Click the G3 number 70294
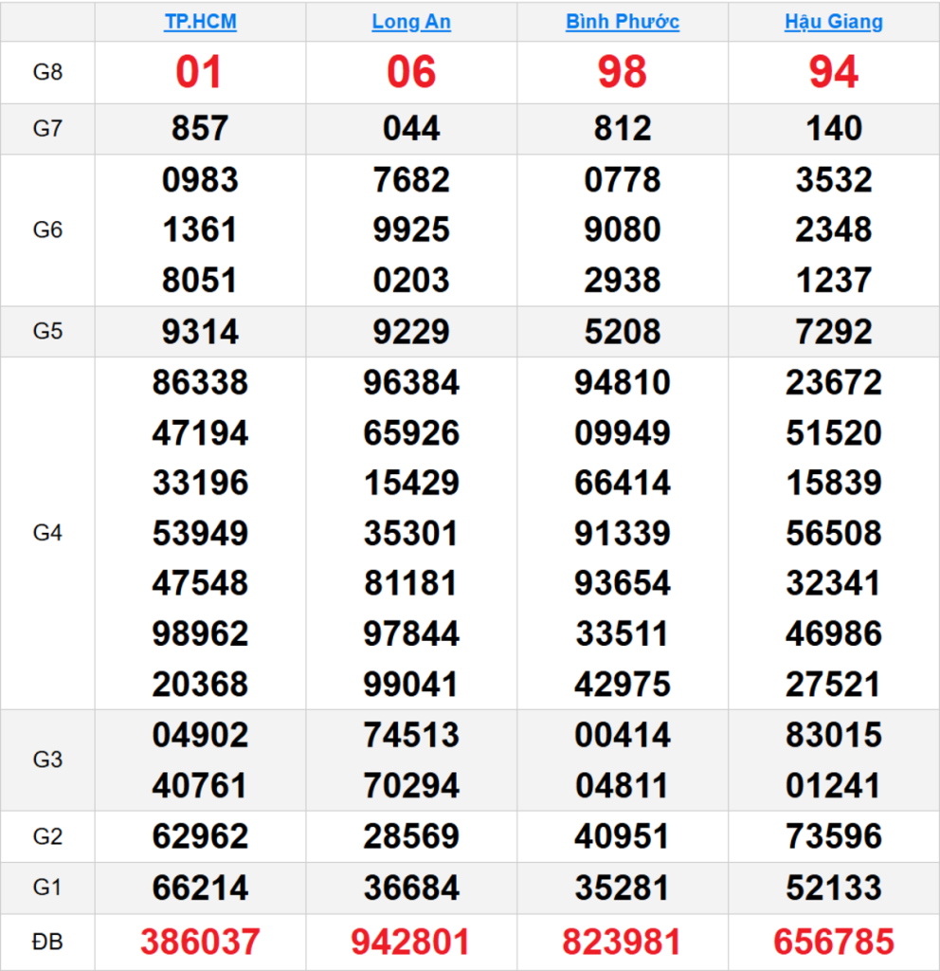Screen dimensions: 940x971 (x=411, y=786)
